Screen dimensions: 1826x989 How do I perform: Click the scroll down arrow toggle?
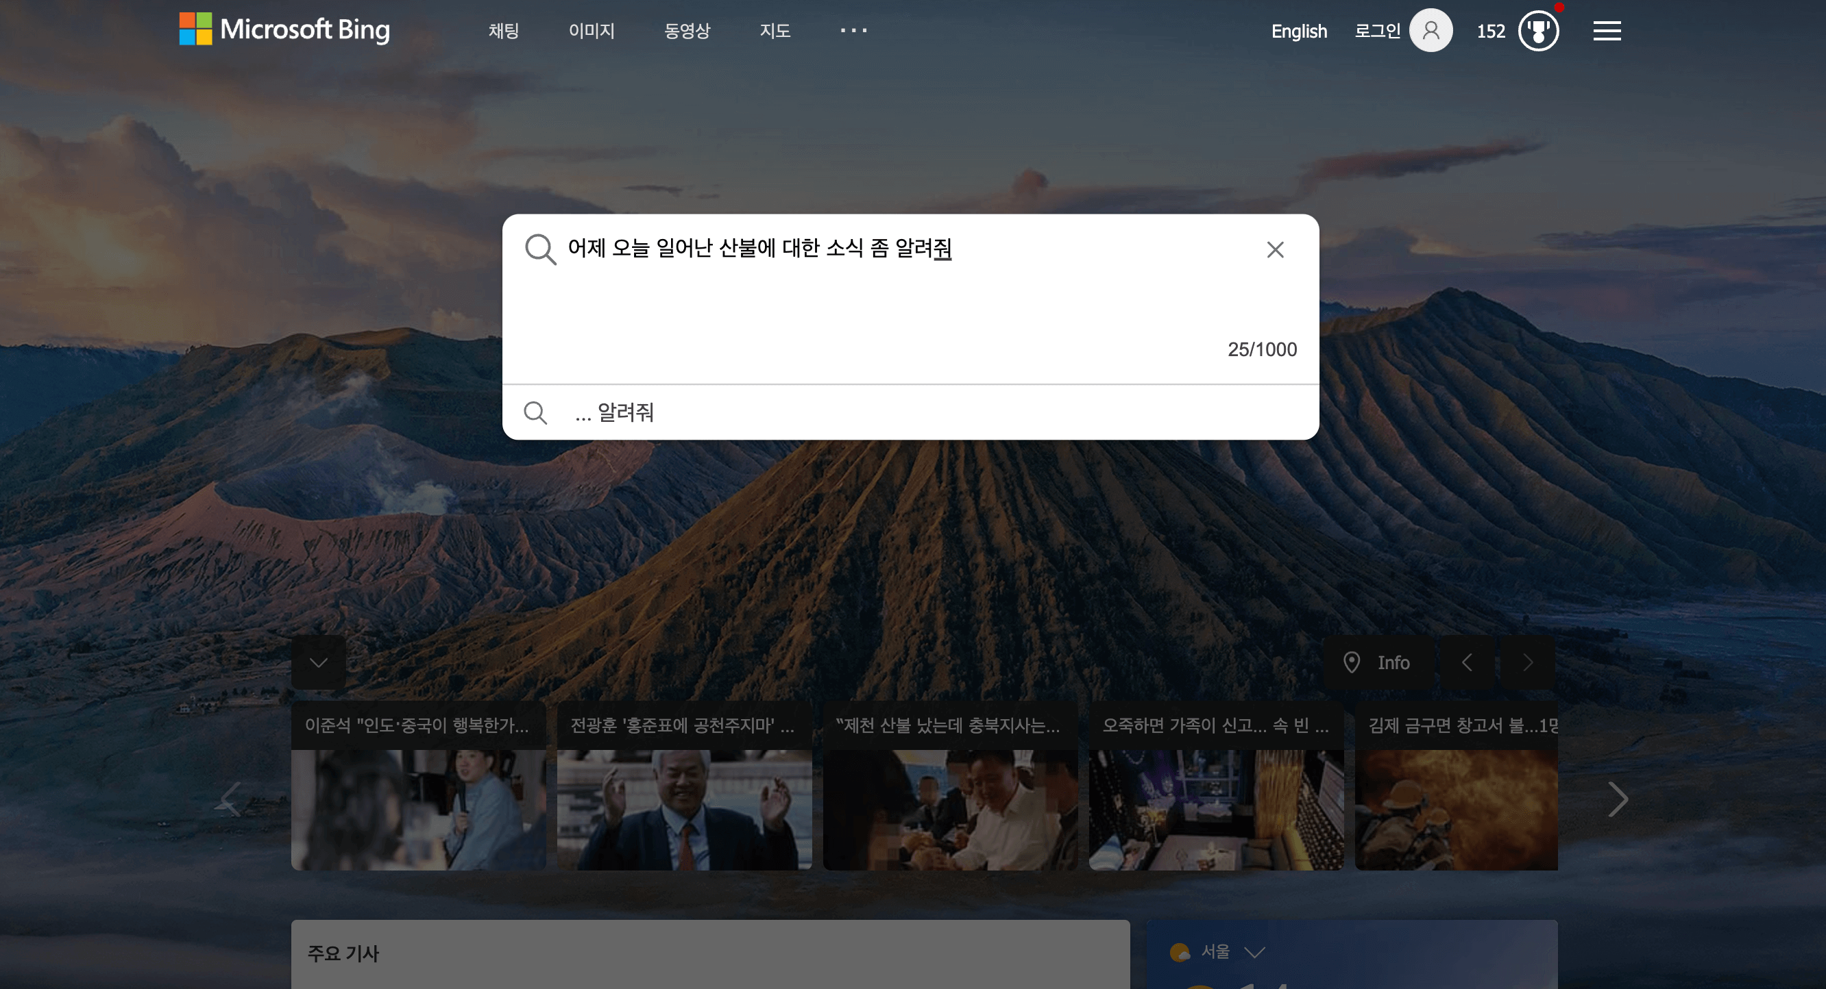[318, 662]
